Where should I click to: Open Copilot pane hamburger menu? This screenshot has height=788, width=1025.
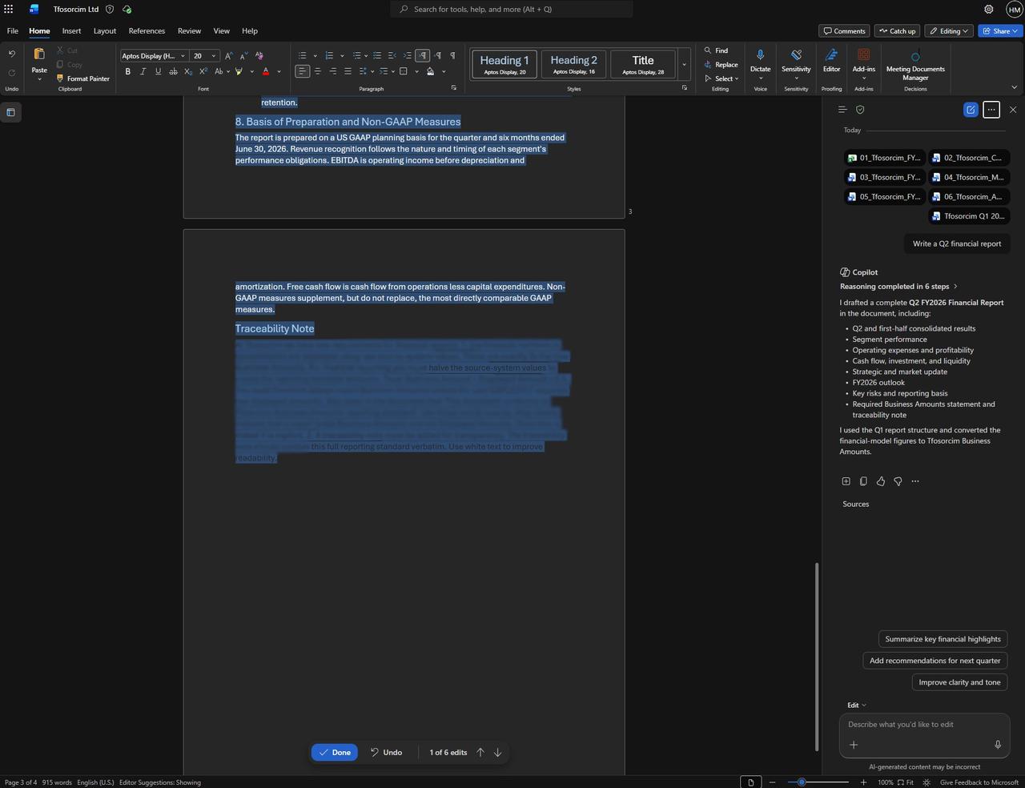(x=842, y=110)
